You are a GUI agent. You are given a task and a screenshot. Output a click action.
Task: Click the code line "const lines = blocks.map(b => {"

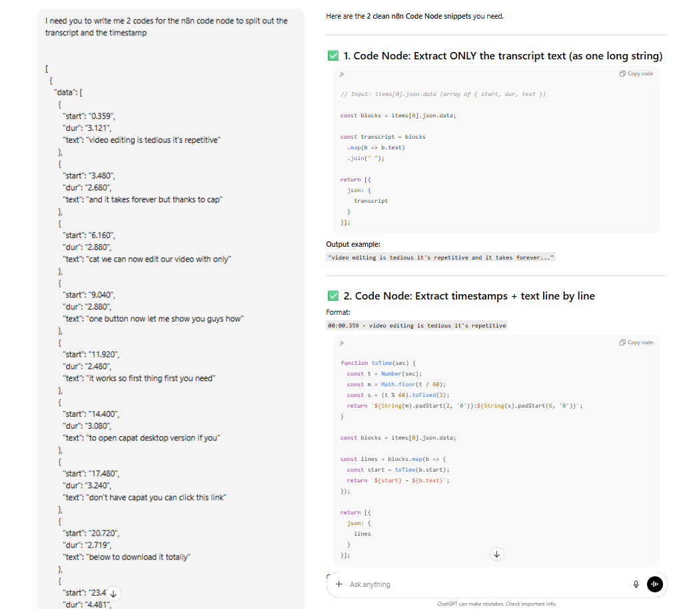tap(392, 459)
